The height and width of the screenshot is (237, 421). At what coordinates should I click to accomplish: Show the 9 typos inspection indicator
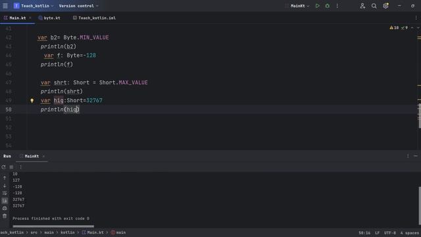point(405,28)
